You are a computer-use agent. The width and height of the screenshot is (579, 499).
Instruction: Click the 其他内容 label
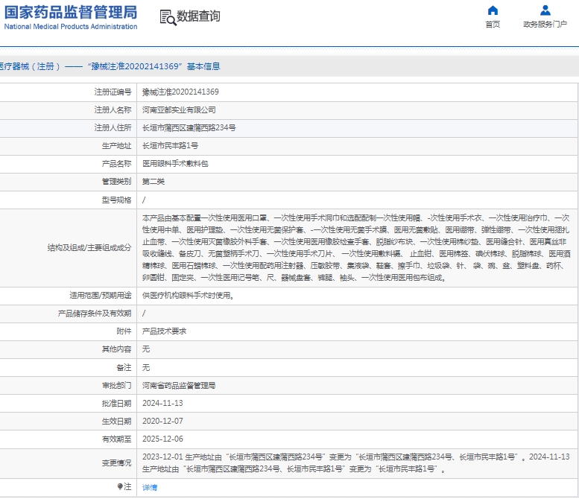click(117, 349)
